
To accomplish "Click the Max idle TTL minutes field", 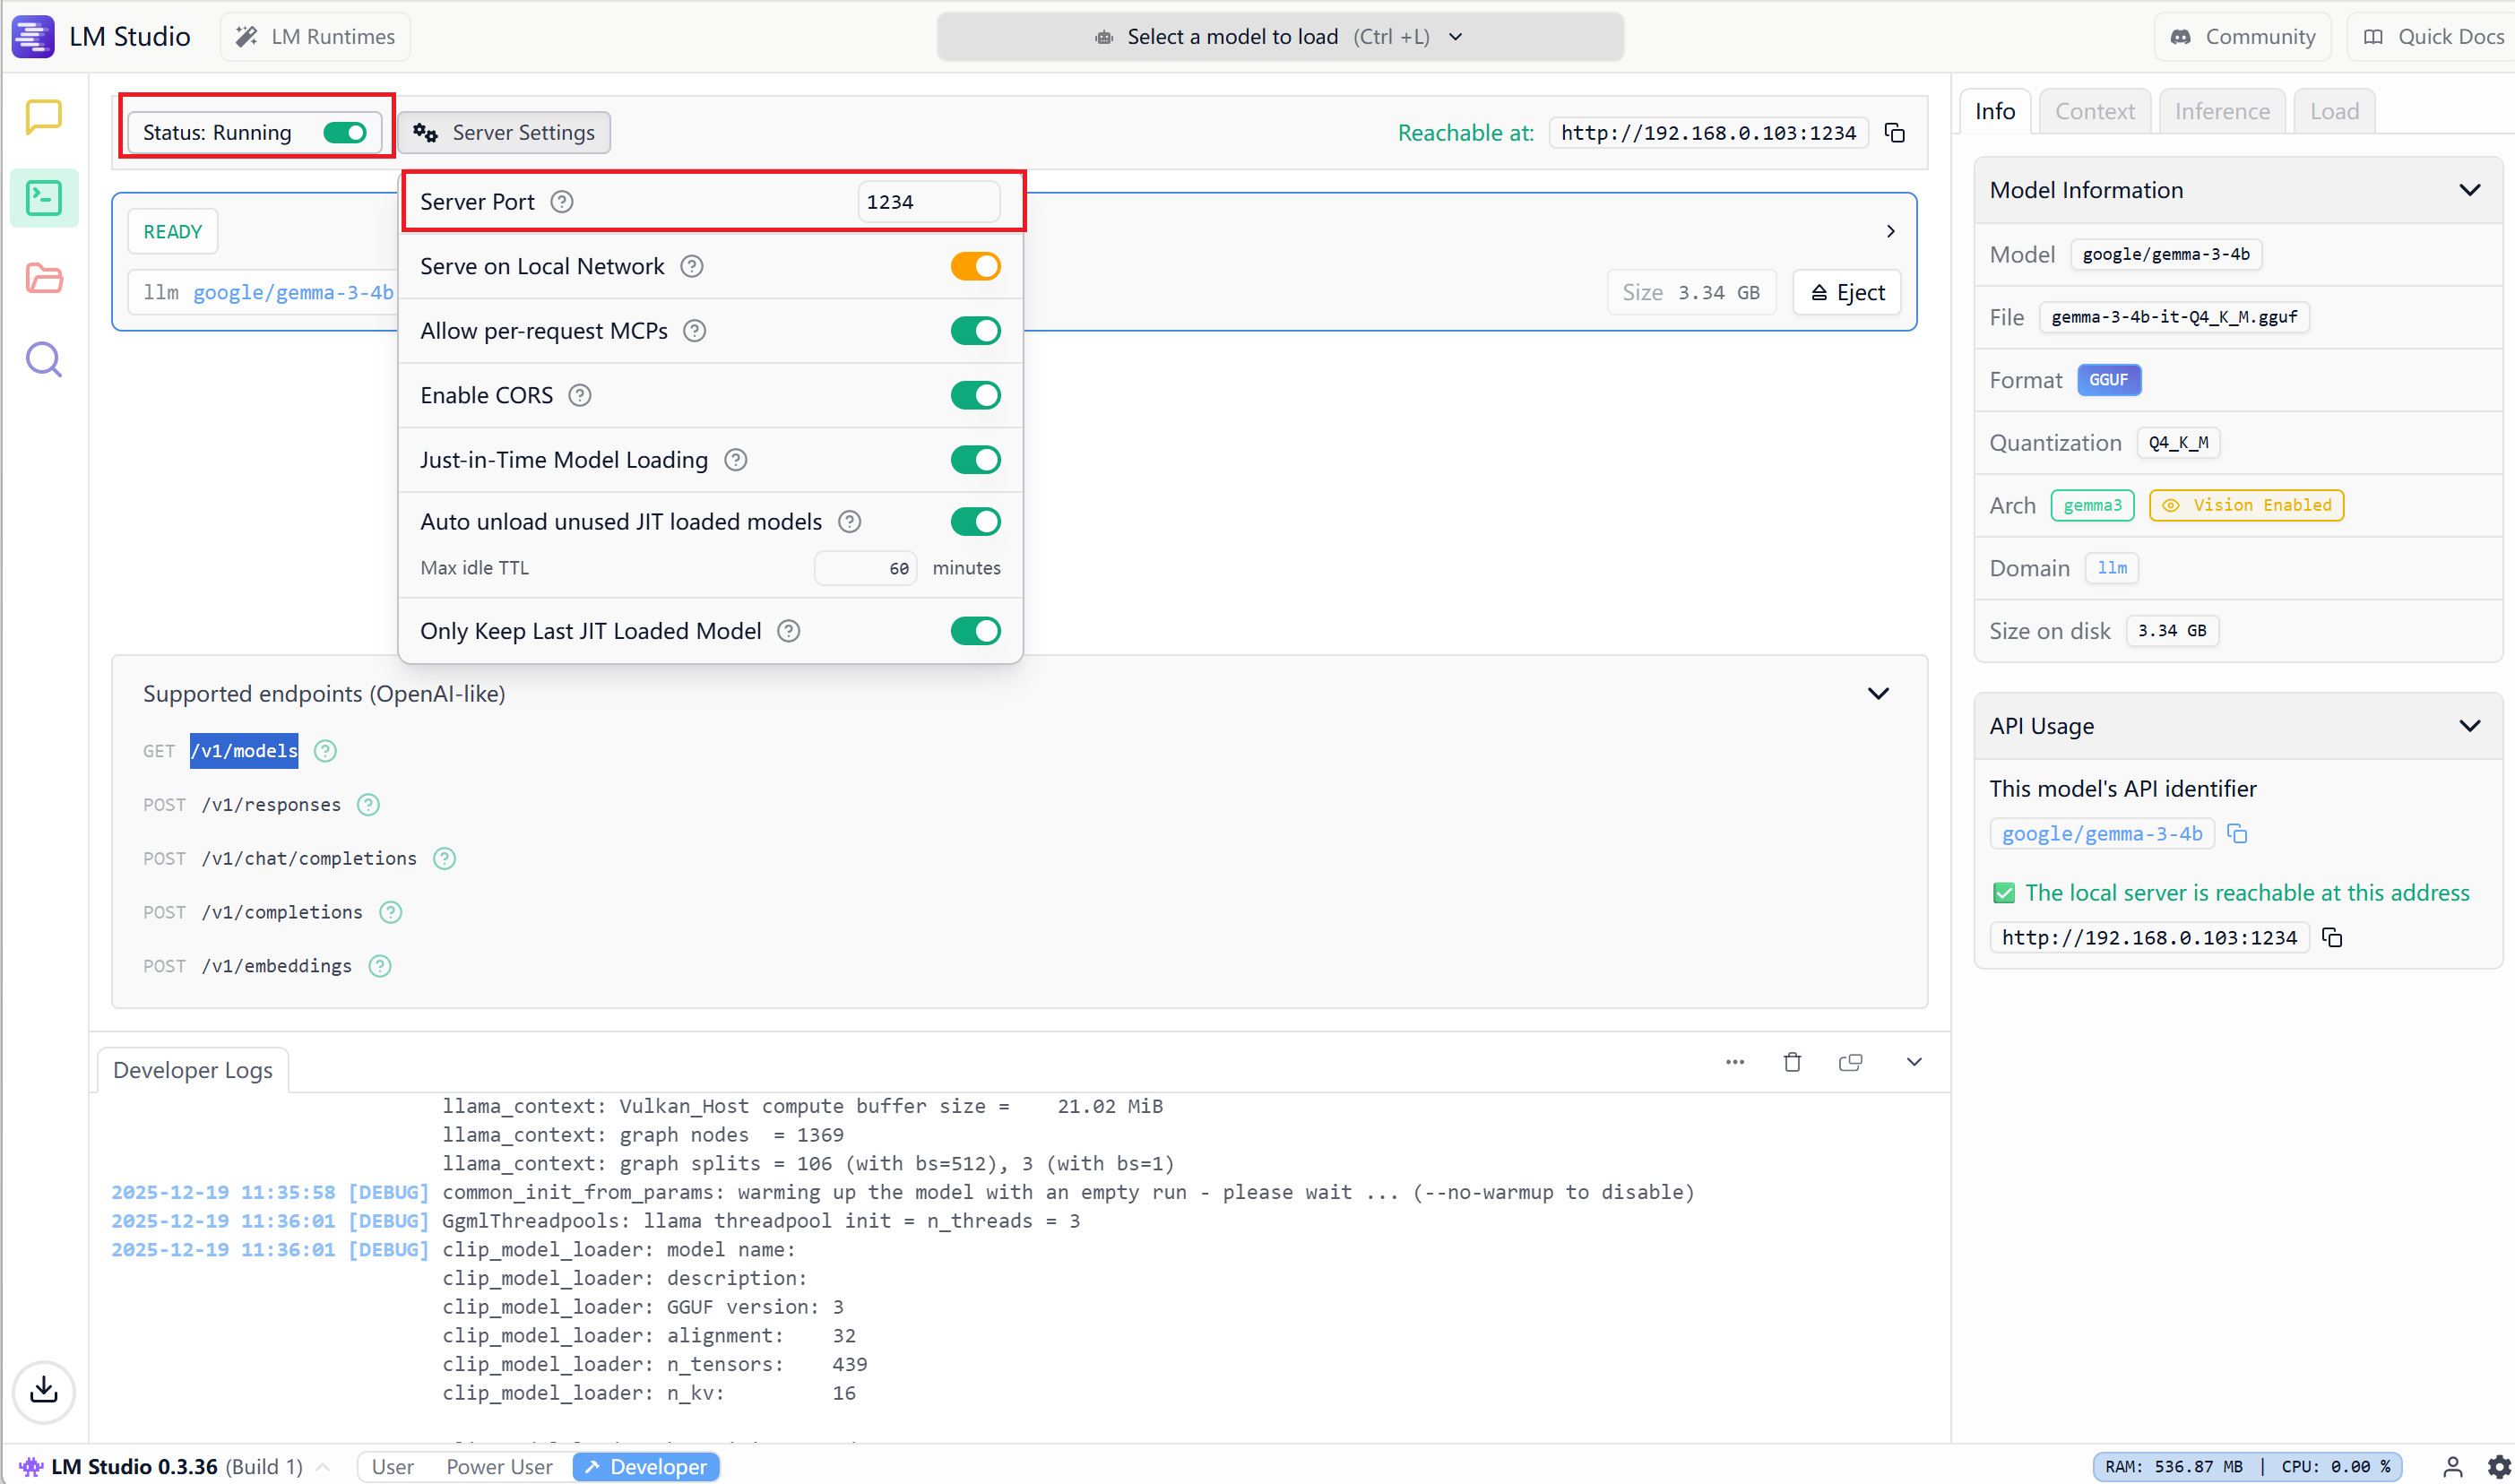I will (x=866, y=568).
